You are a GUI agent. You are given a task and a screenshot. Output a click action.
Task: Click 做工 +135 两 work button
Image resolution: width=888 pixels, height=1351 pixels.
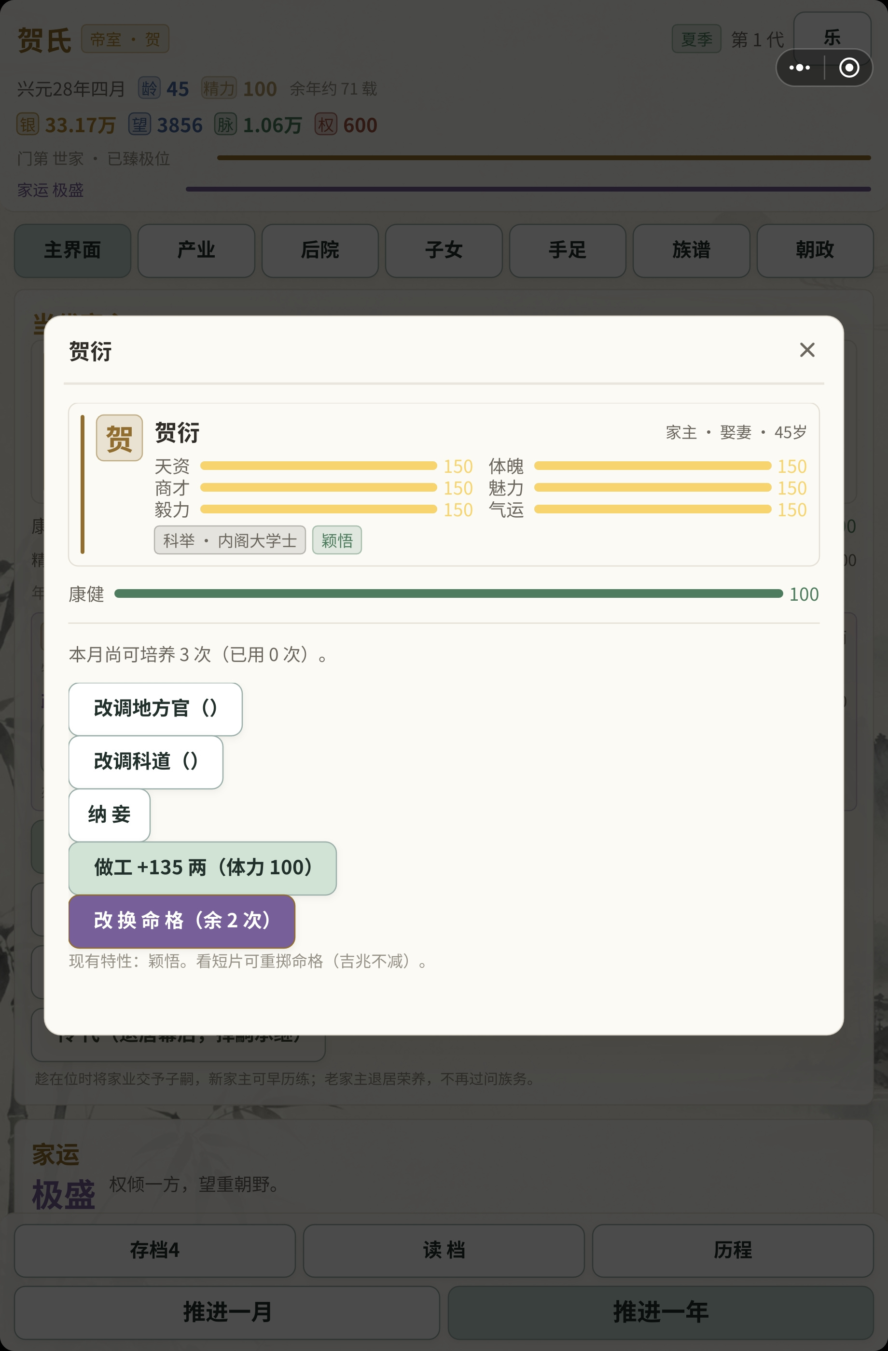pos(203,868)
